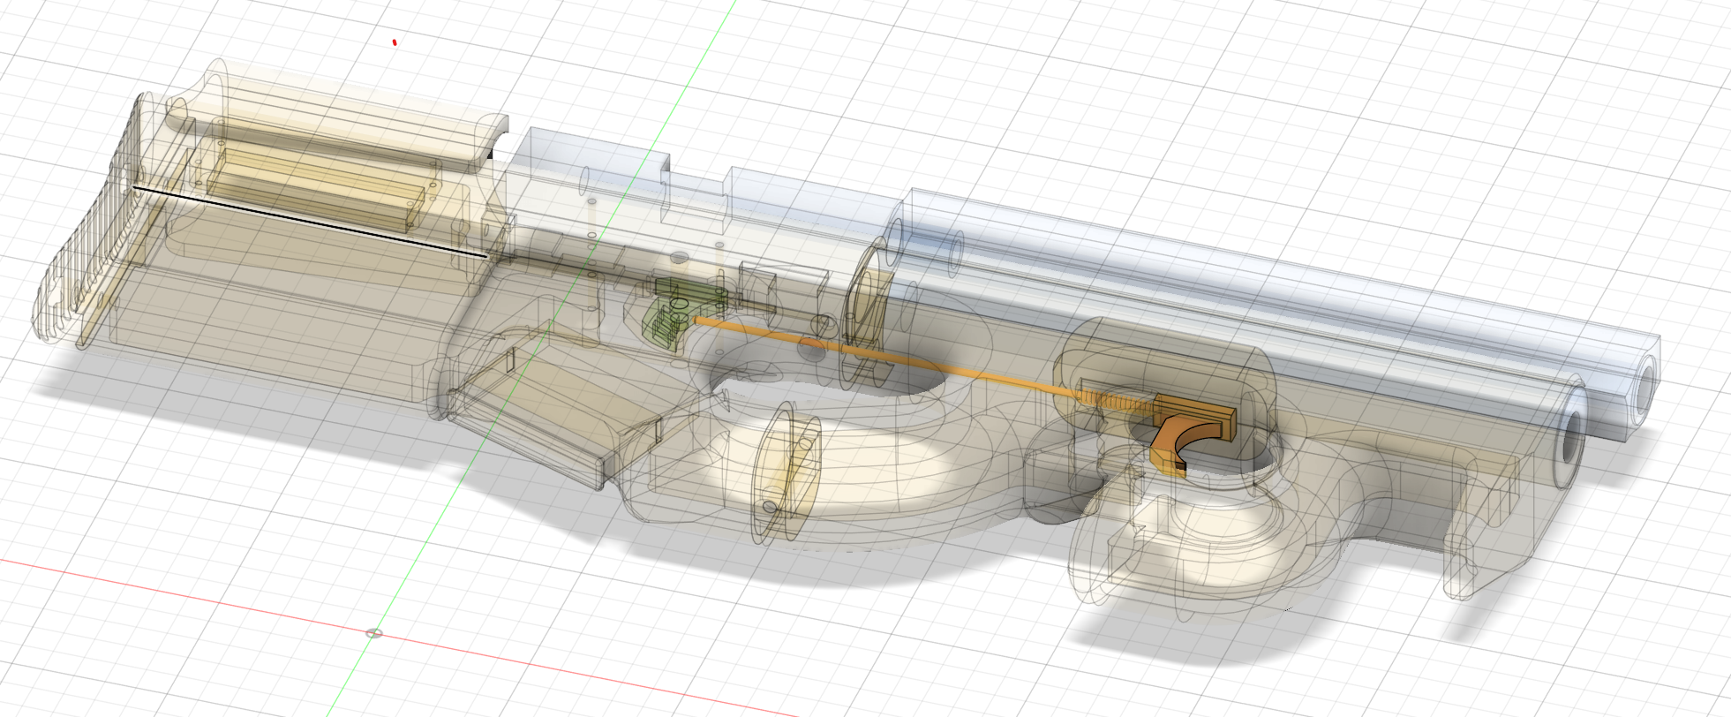The width and height of the screenshot is (1731, 717).
Task: Click the origin point on the grid
Action: click(373, 633)
